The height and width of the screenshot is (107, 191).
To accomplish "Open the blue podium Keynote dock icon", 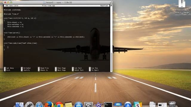I will coord(118,105).
